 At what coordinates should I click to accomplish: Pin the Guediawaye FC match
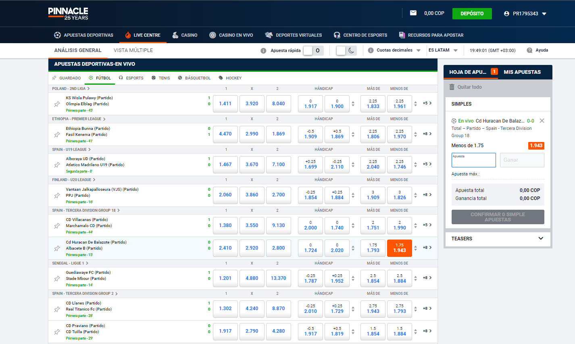click(57, 279)
